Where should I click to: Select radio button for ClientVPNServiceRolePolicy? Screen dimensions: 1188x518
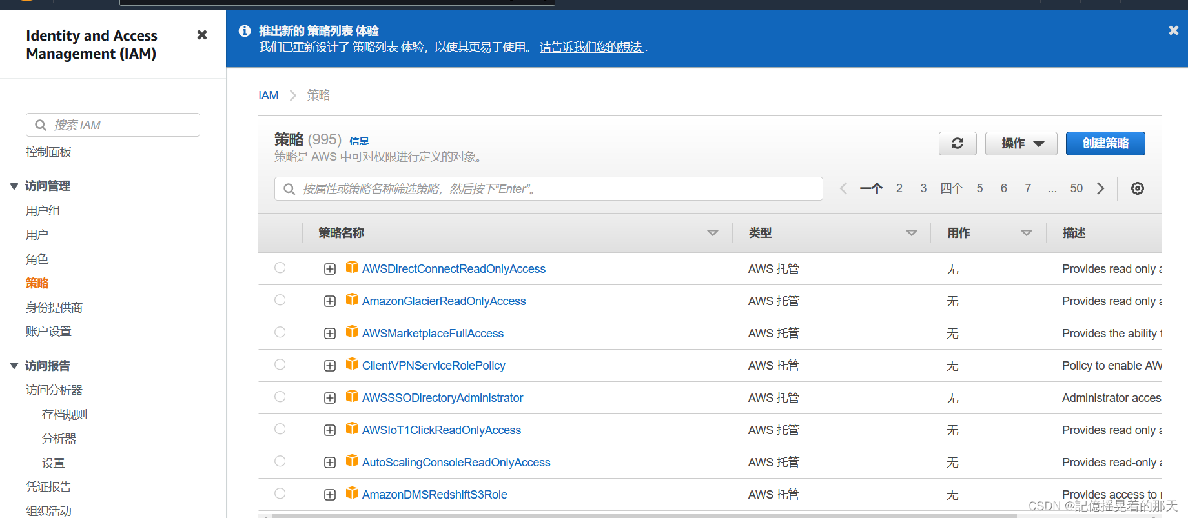[280, 364]
